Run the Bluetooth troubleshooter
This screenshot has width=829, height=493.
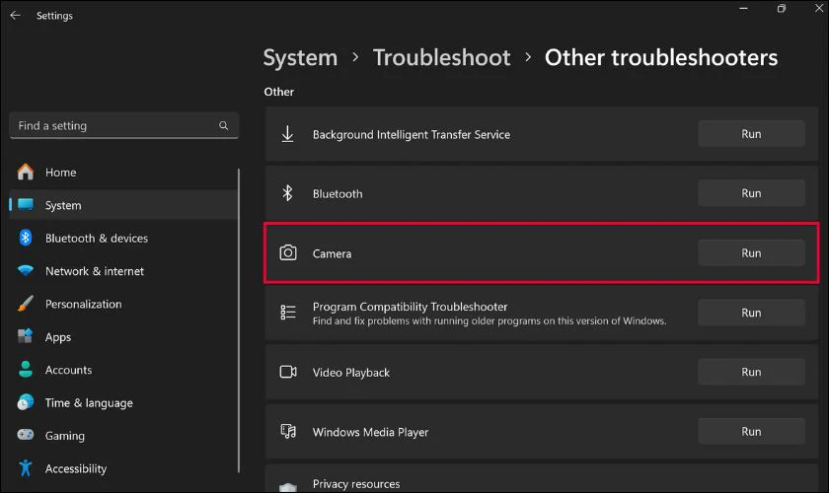[751, 193]
